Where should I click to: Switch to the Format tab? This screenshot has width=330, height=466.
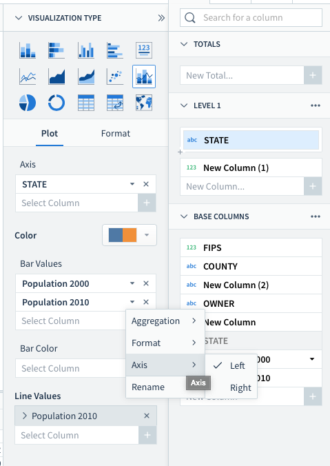click(116, 134)
